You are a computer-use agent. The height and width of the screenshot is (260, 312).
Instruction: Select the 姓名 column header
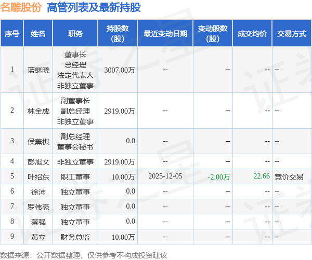[38, 33]
